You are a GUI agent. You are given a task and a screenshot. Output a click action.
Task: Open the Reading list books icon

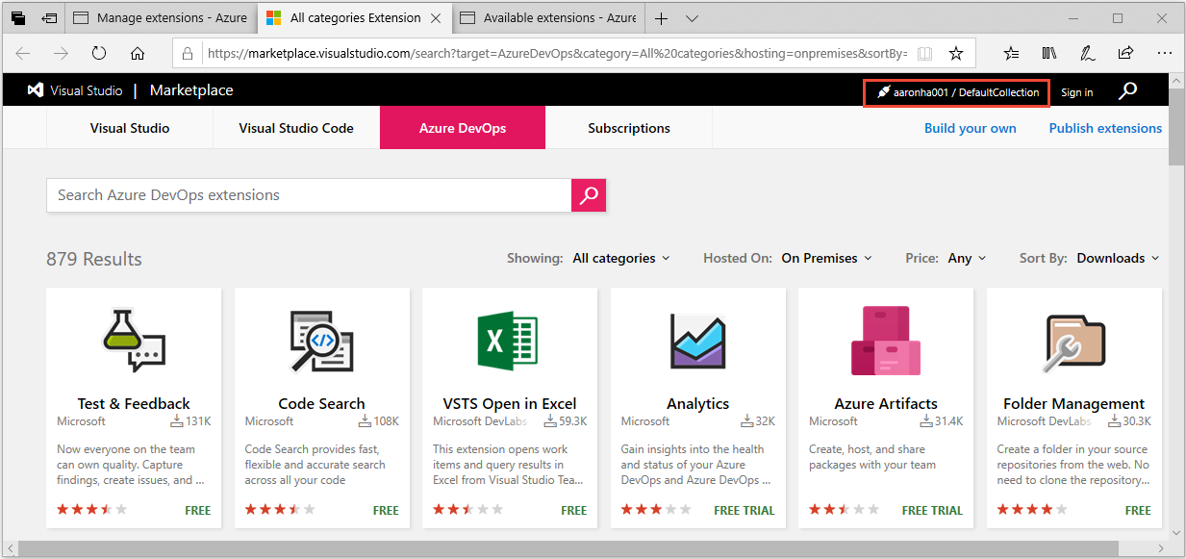[1049, 53]
